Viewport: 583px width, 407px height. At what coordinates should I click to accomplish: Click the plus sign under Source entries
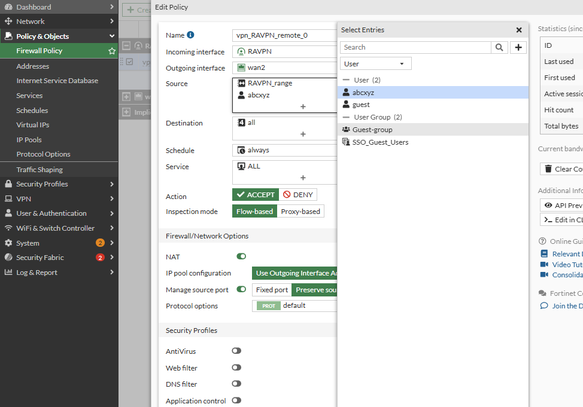click(303, 106)
